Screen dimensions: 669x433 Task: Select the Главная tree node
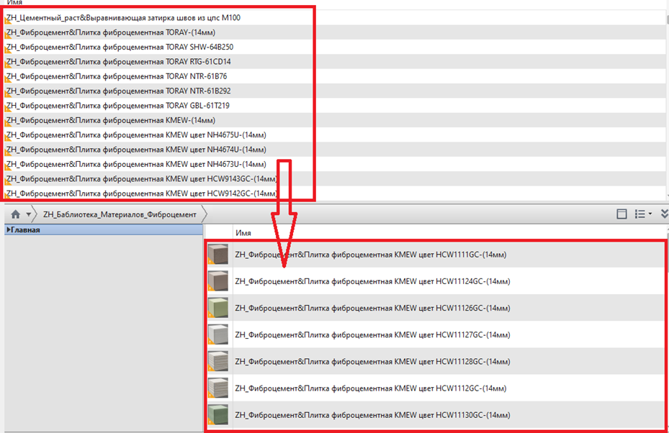coord(103,229)
